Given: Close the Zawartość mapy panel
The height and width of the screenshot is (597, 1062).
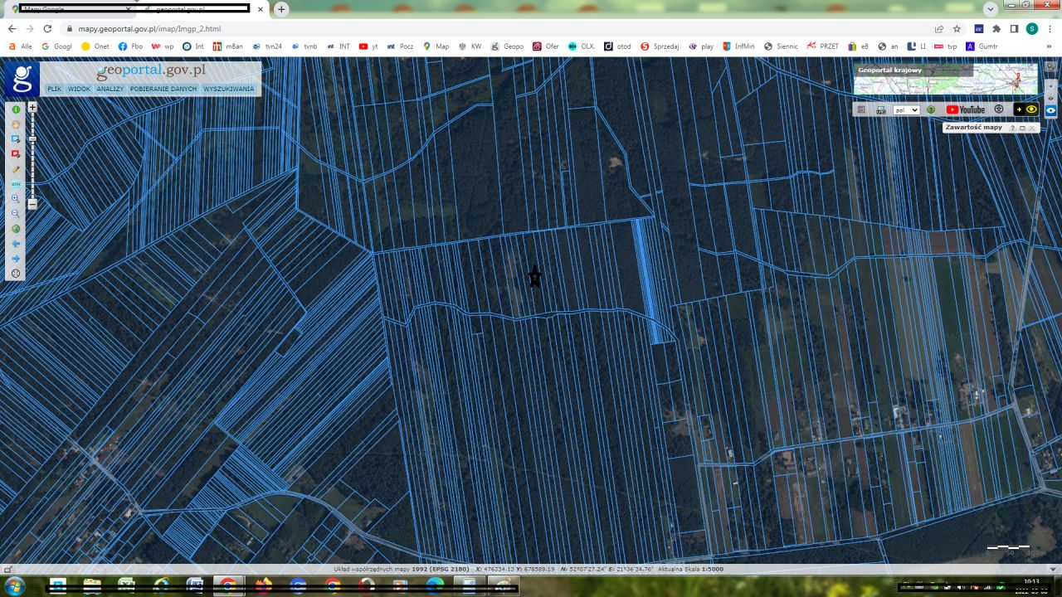Looking at the screenshot, I should pyautogui.click(x=1031, y=129).
